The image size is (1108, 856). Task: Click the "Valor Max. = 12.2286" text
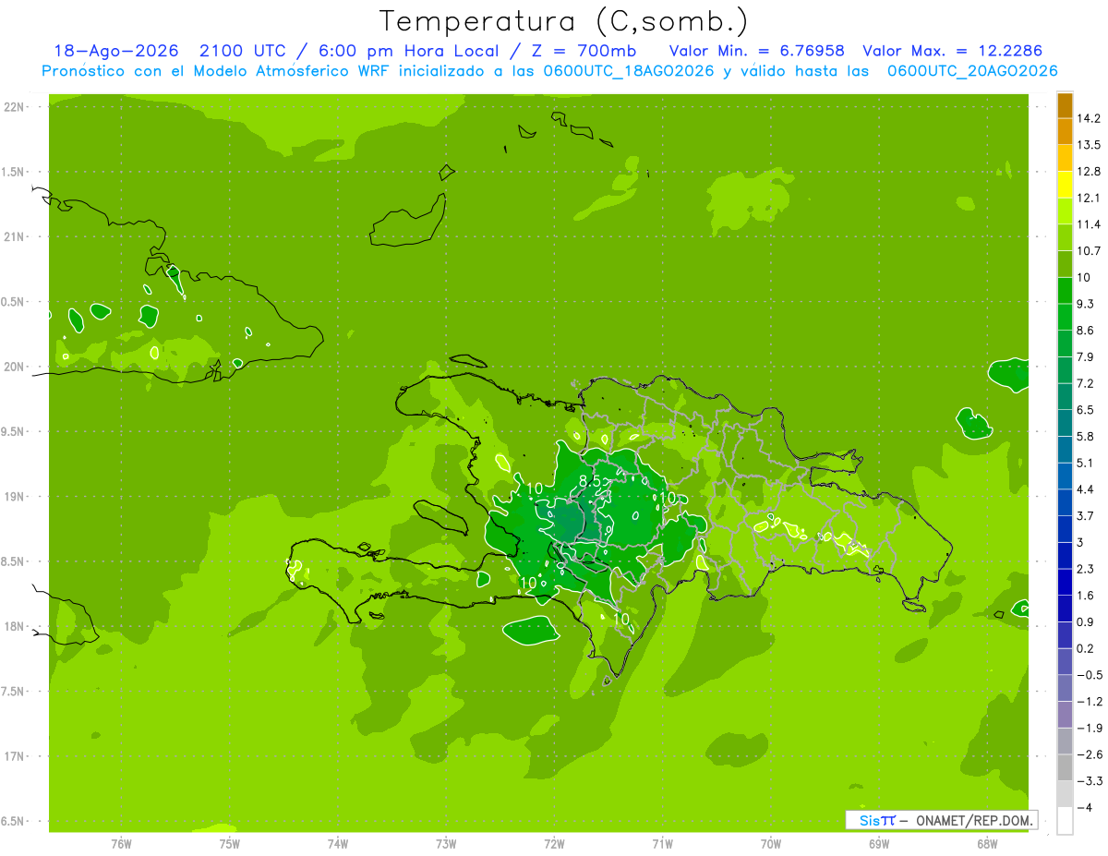(x=952, y=51)
